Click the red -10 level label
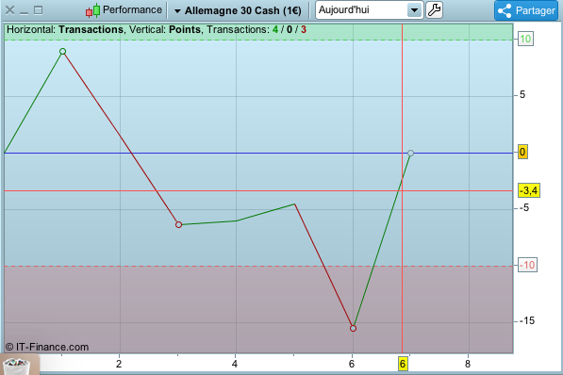 pos(527,265)
